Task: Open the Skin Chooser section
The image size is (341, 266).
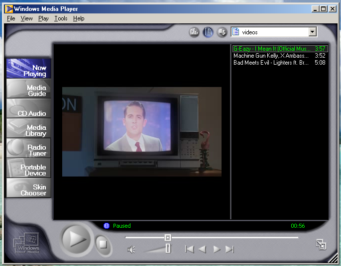Action: pos(29,188)
